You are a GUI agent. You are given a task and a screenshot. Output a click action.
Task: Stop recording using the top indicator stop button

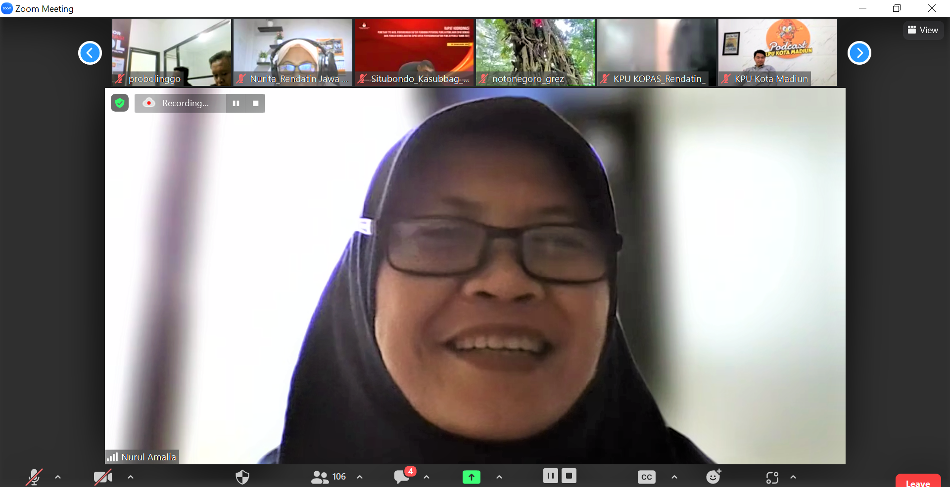255,103
